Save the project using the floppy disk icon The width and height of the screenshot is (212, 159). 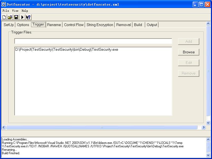coord(16,17)
